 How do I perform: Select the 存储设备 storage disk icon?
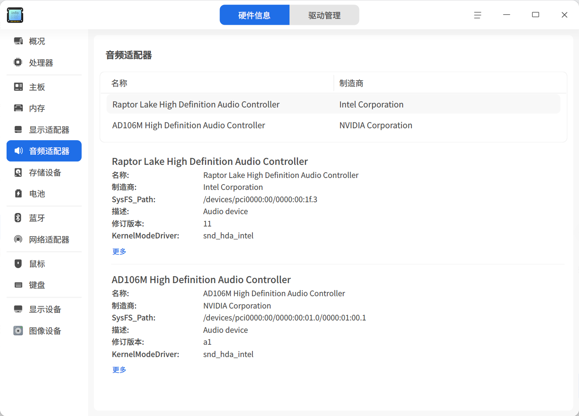pos(18,172)
